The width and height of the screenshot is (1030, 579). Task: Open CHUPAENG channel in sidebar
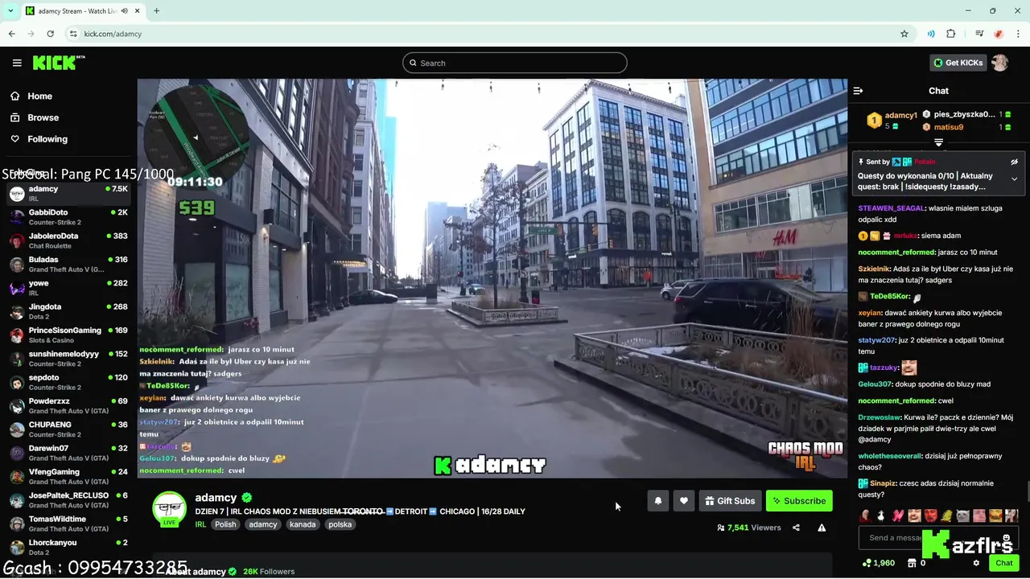pos(68,429)
